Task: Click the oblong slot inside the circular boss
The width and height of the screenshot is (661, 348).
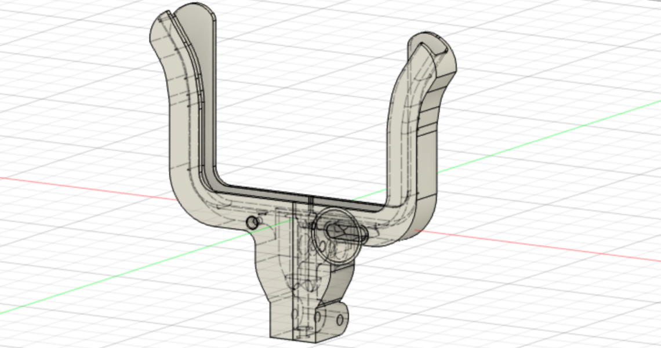Action: pos(342,232)
